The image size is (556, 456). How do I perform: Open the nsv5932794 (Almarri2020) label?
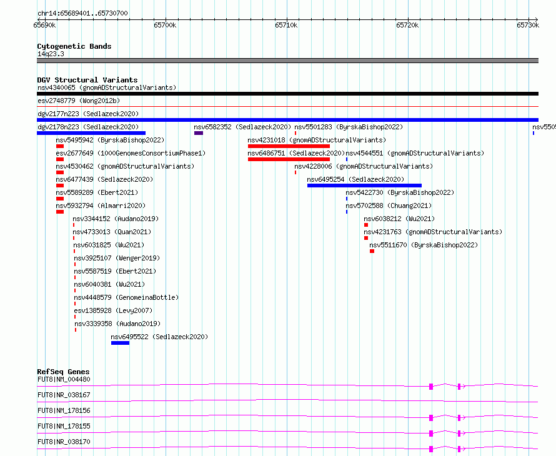101,206
